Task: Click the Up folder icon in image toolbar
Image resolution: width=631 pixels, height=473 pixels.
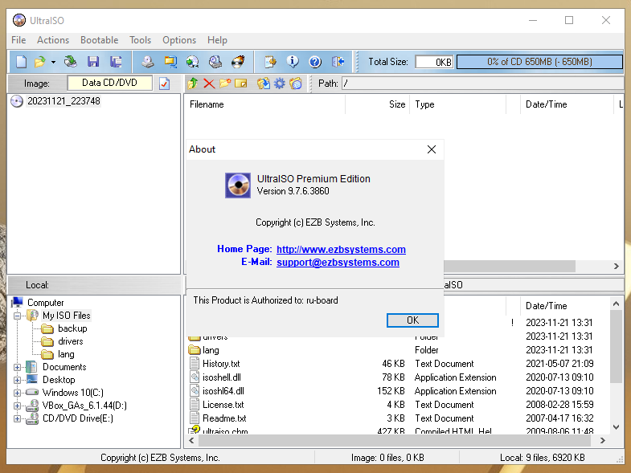Action: point(193,84)
